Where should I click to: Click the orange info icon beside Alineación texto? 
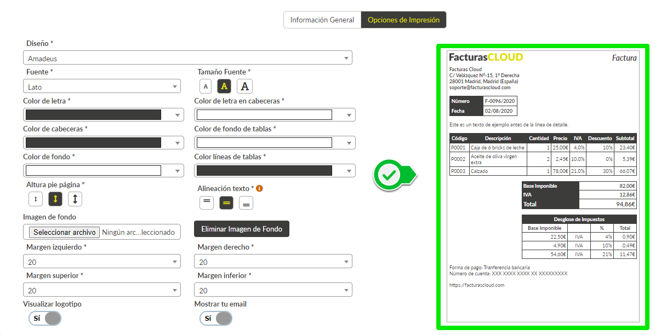pyautogui.click(x=260, y=188)
